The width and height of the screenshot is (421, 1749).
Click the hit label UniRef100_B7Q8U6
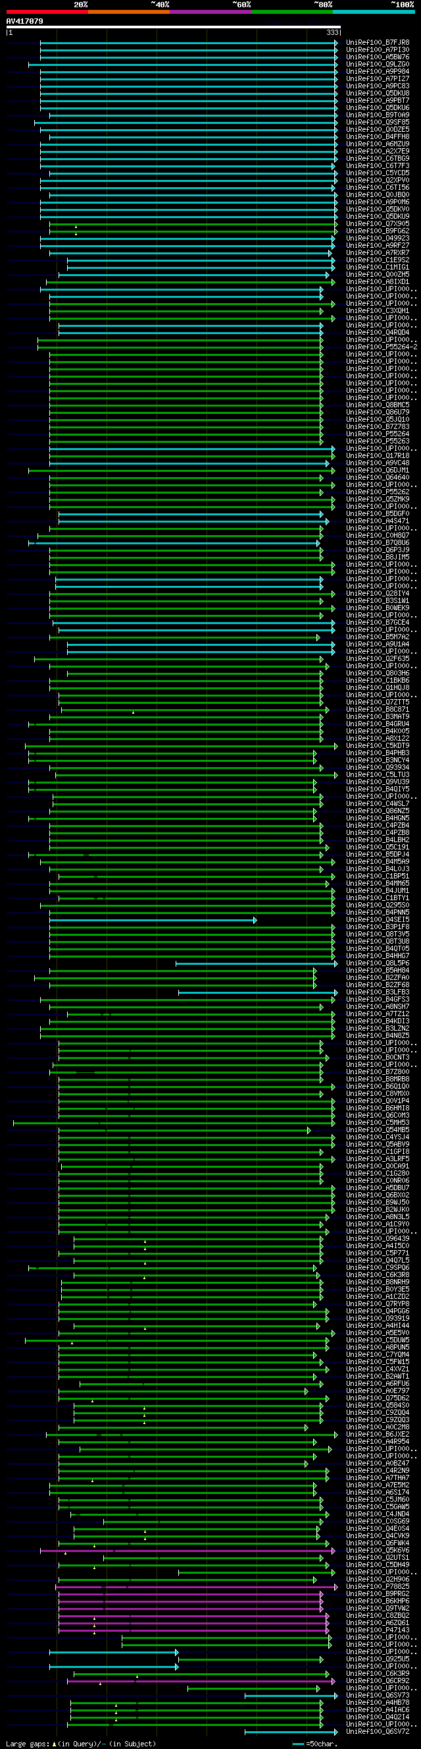[x=378, y=542]
